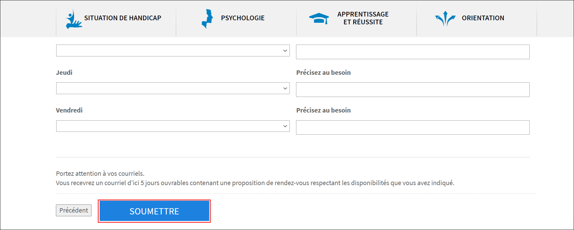Click the Situation de handicap figure icon
Screen dimensions: 574x230
pyautogui.click(x=74, y=19)
